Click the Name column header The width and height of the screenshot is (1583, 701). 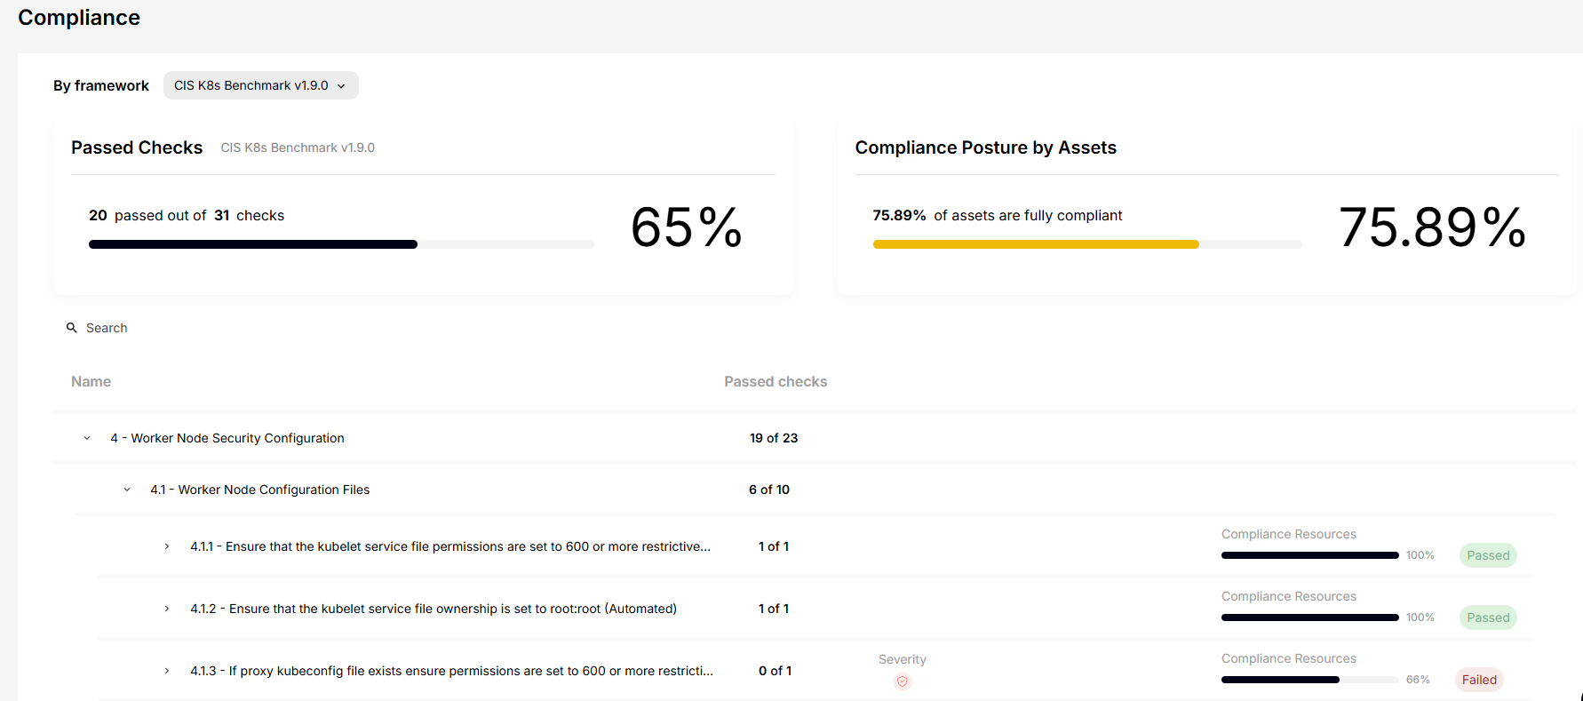(91, 381)
